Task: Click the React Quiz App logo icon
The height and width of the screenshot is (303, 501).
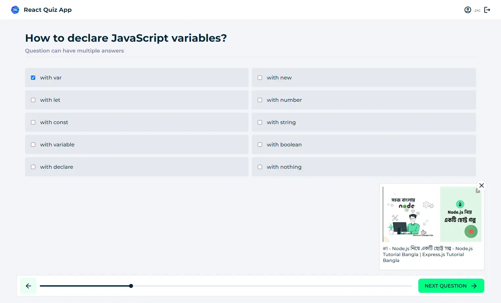Action: (x=15, y=10)
